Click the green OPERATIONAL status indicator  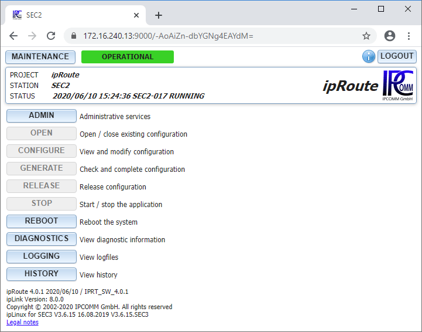coord(128,57)
